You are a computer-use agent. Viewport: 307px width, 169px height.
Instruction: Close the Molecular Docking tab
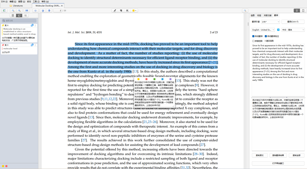click(x=62, y=6)
